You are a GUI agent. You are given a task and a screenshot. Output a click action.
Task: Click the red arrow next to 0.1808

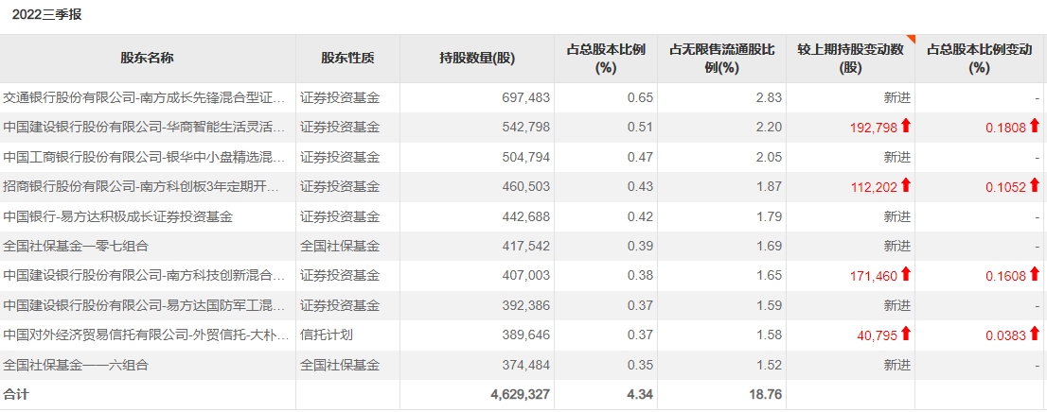pyautogui.click(x=1034, y=127)
